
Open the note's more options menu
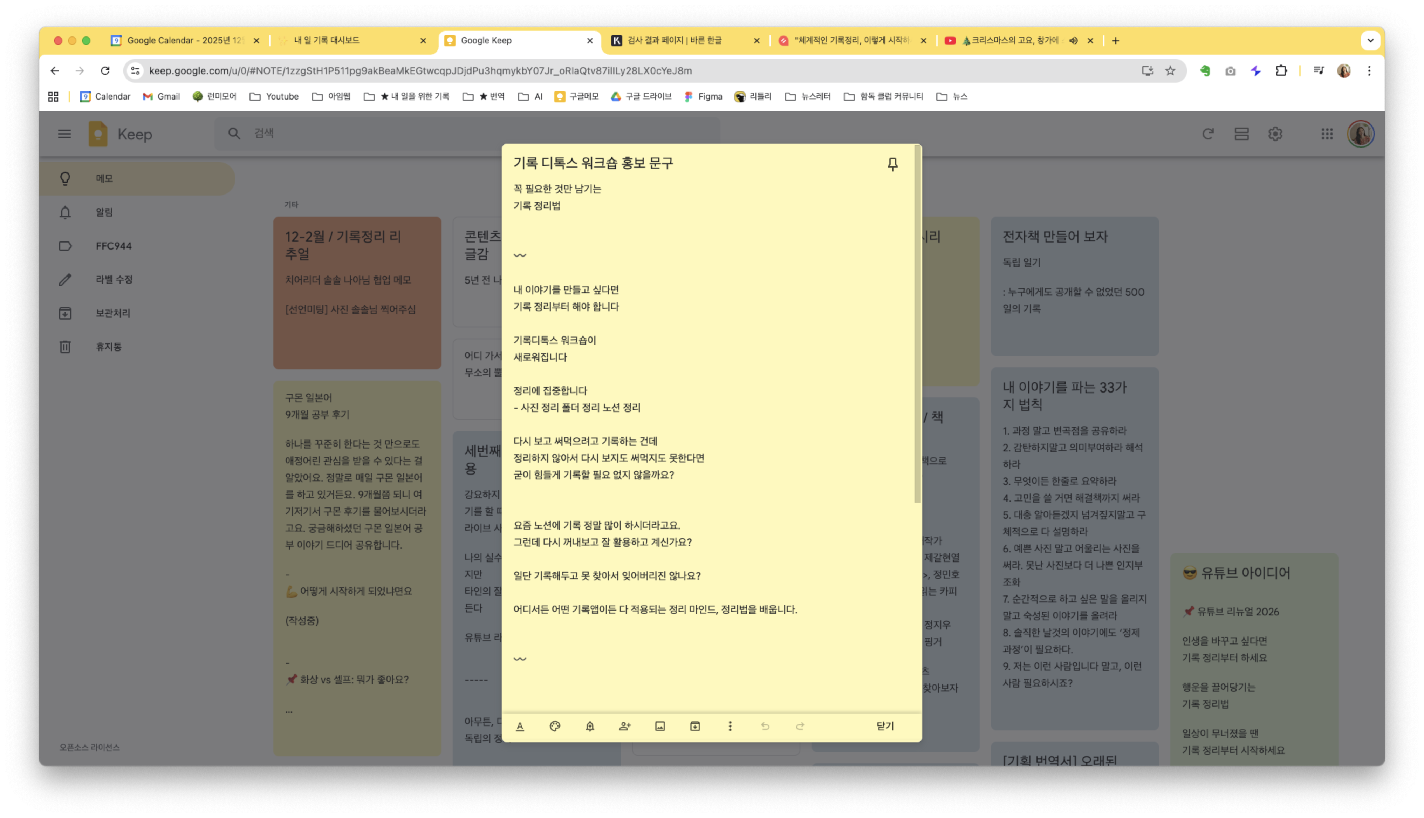[x=730, y=726]
